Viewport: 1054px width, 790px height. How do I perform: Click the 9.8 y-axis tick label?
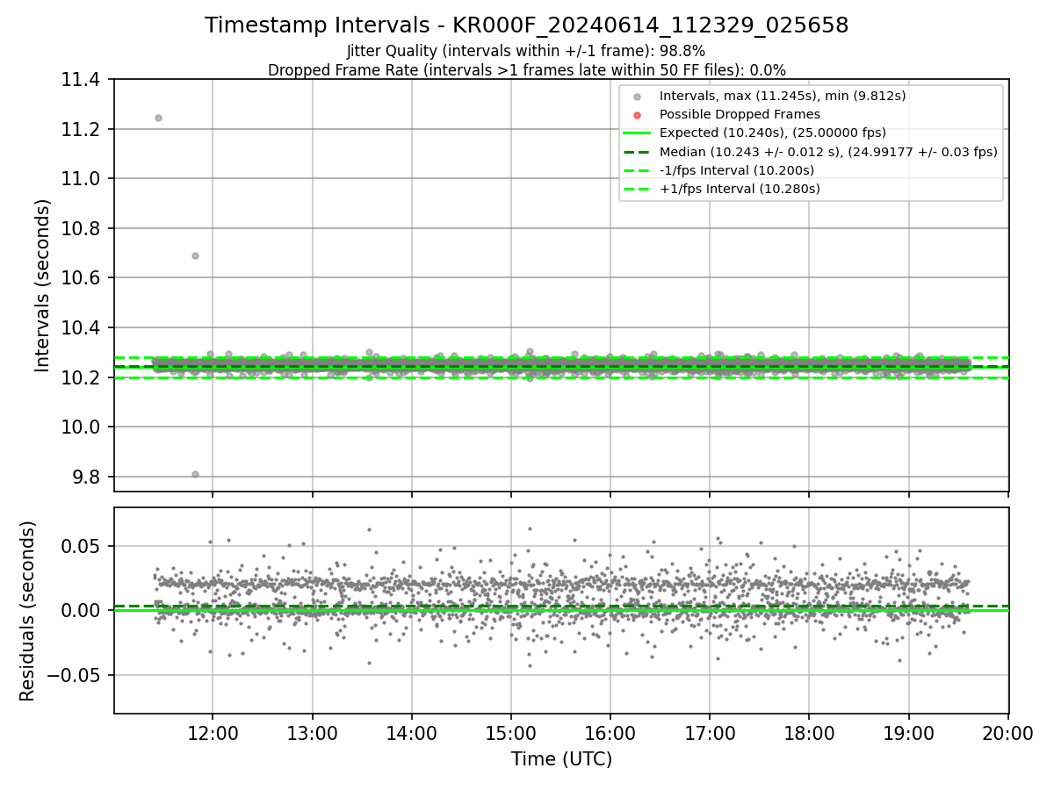(88, 477)
